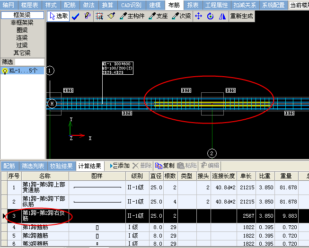Click the 第2跨箍筋 row name
The image size is (309, 248).
point(35,236)
